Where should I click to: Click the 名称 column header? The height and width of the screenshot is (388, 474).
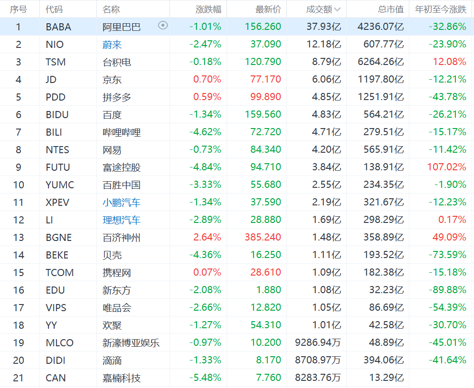(x=111, y=9)
